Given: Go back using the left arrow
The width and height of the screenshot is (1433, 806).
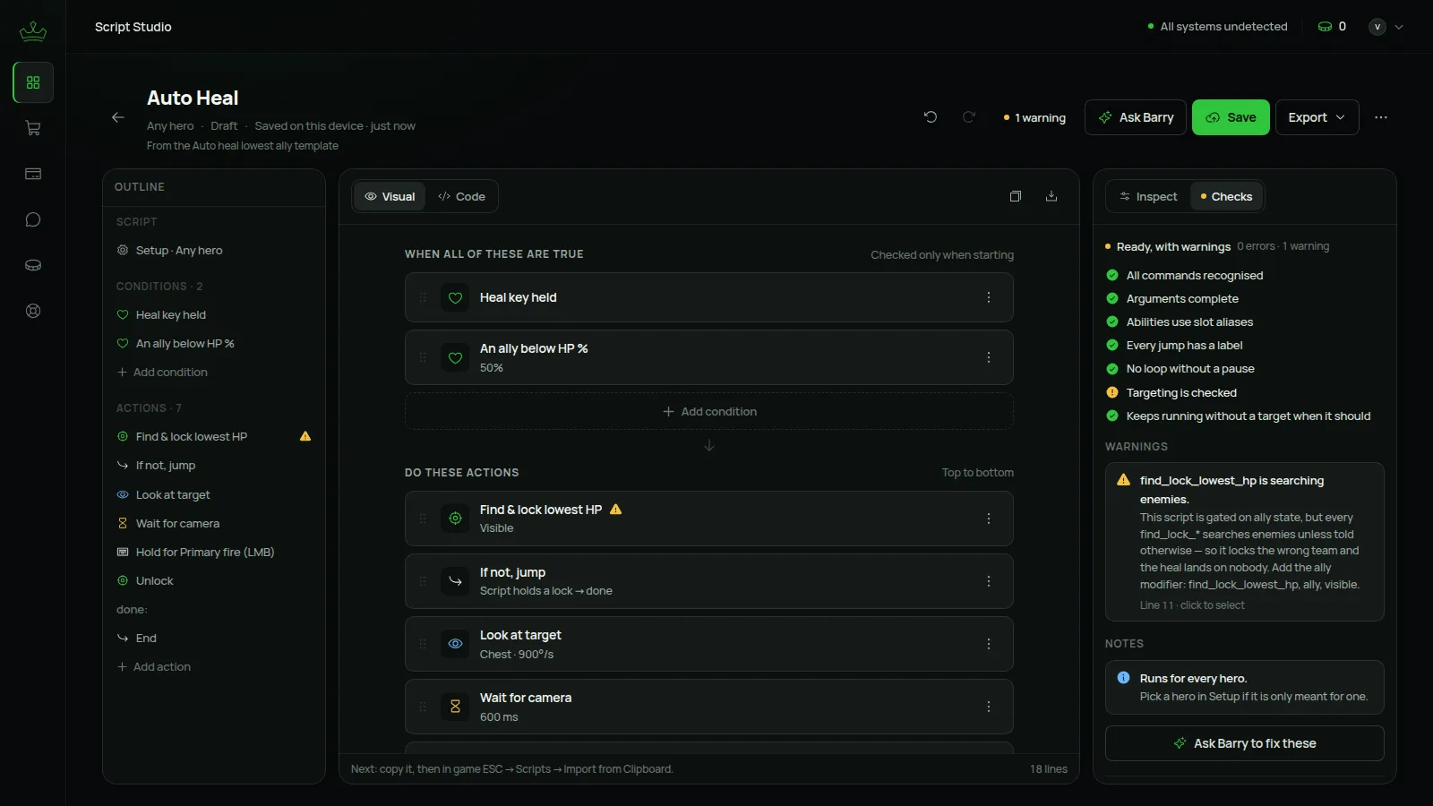Looking at the screenshot, I should 118,117.
